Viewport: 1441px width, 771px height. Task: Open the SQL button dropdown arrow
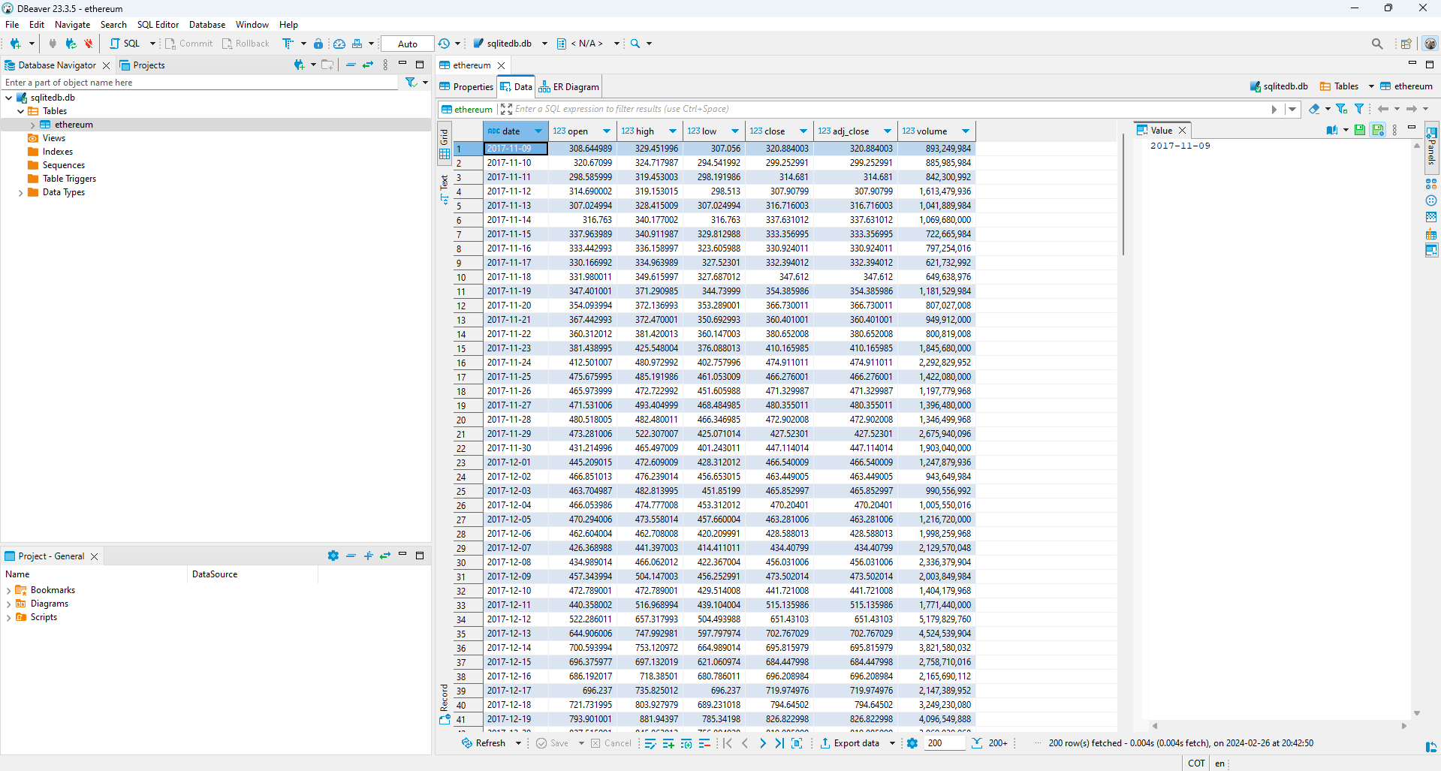[x=152, y=44]
